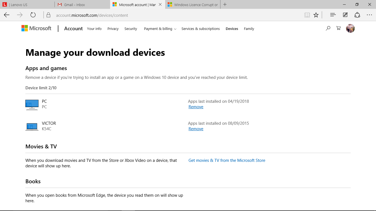Open Services & subscriptions page
This screenshot has height=211, width=376.
pyautogui.click(x=201, y=29)
